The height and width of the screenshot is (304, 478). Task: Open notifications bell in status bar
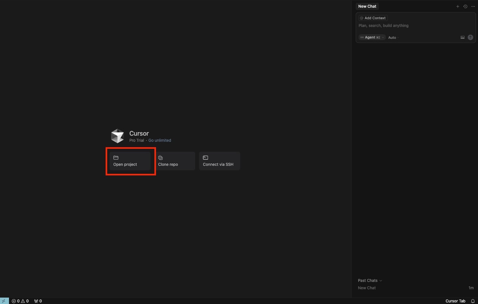tap(473, 301)
